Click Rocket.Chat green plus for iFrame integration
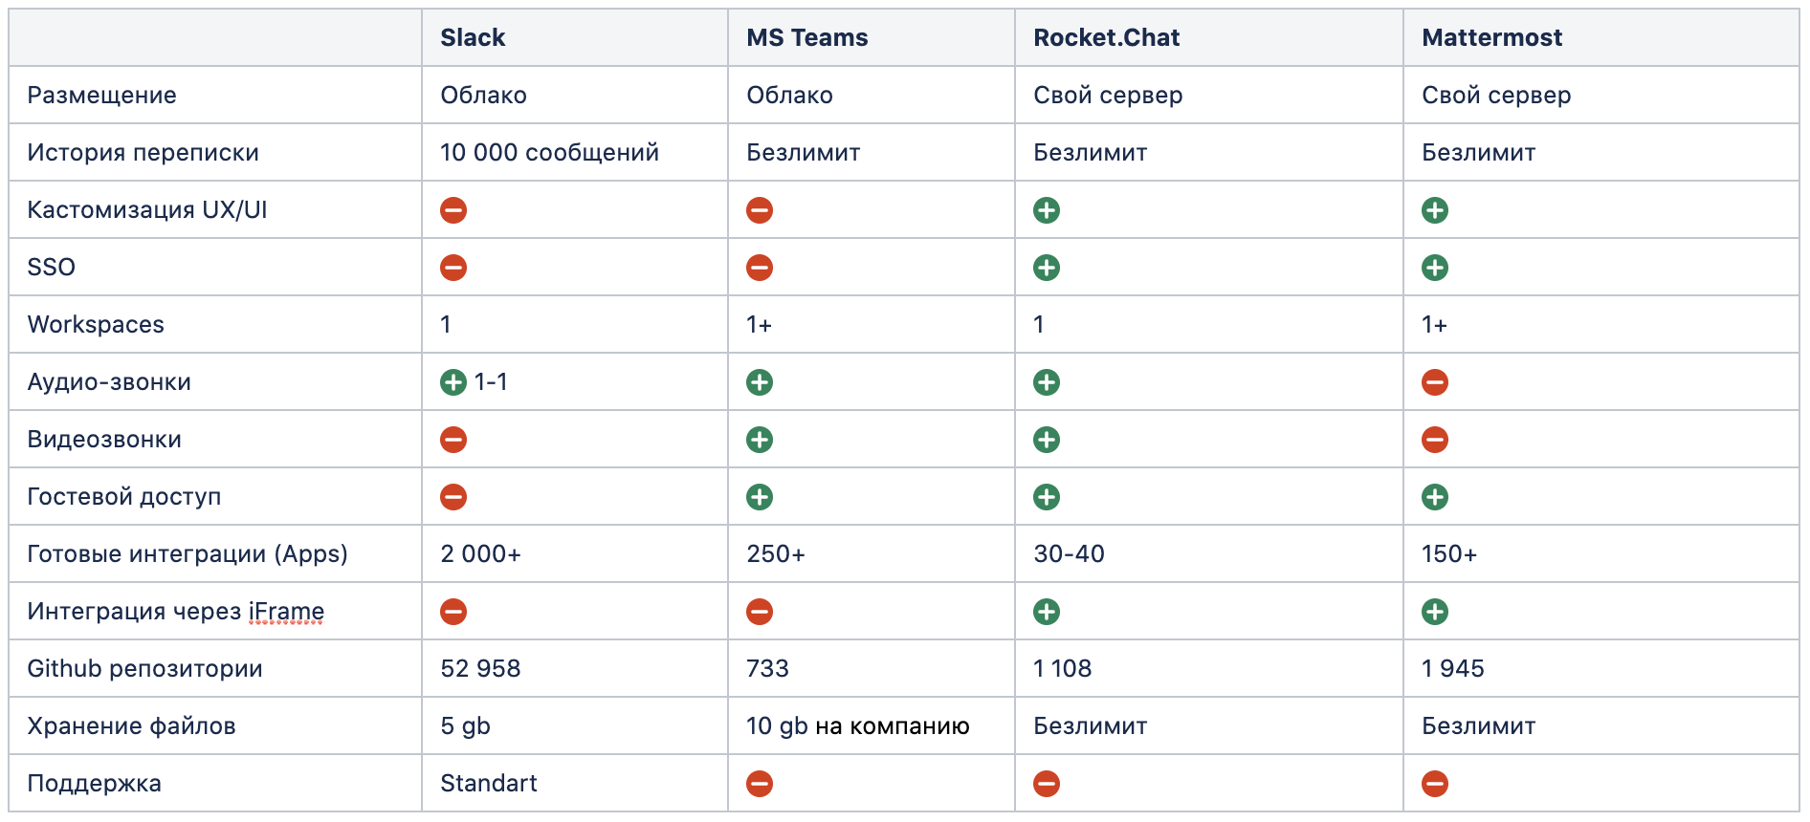1810x822 pixels. [x=1047, y=612]
